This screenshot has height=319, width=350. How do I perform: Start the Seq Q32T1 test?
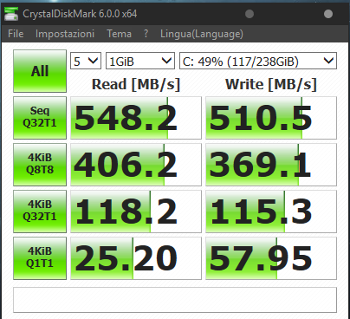pos(40,118)
